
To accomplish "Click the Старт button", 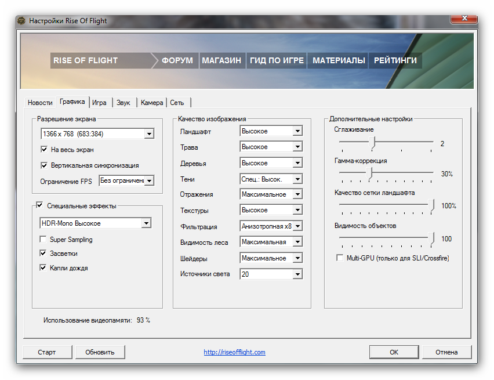I will point(48,352).
